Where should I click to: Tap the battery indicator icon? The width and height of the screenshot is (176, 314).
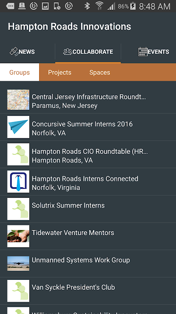133,6
